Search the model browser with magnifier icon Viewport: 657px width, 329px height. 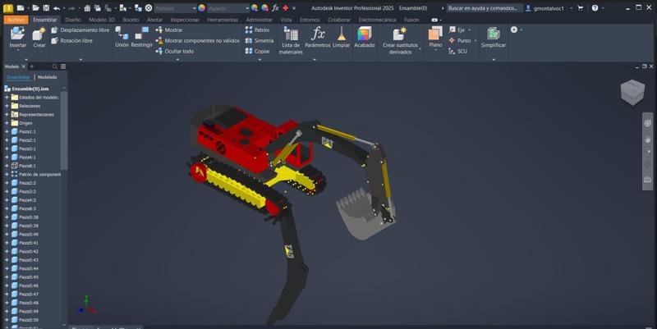pos(54,66)
